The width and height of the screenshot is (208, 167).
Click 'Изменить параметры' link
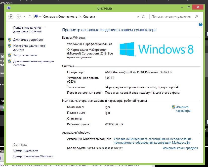tap(183, 109)
